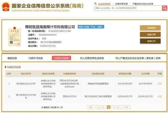168x113 pixels.
Task: Click the national emblem logo
Action: (6, 7)
